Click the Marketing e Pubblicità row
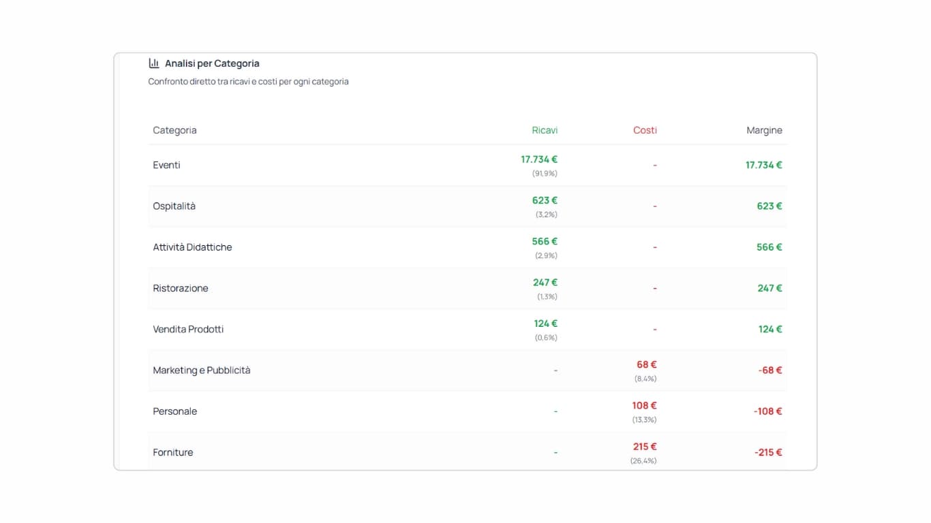This screenshot has height=523, width=931. tap(202, 370)
